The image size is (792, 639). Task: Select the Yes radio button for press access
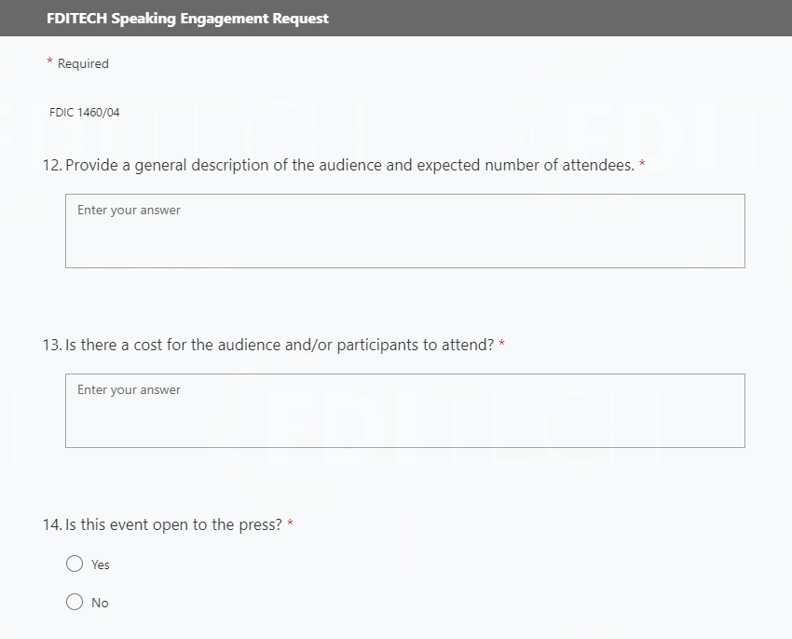pos(75,564)
